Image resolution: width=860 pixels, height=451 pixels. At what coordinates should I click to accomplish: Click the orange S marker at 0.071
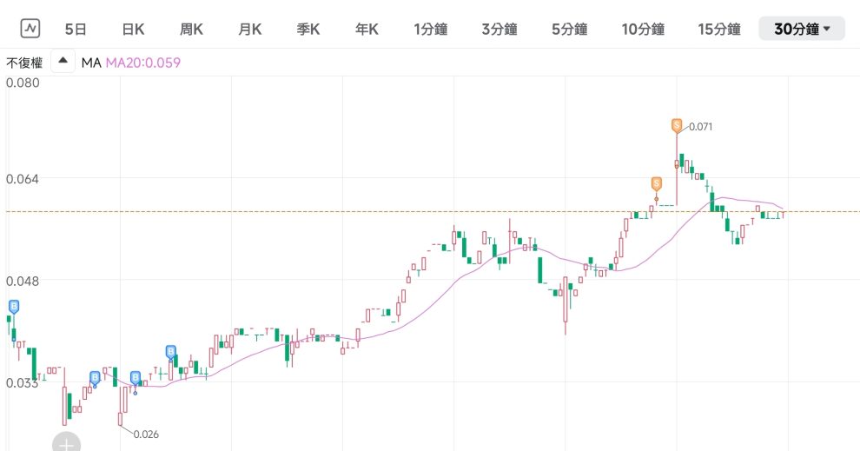677,125
